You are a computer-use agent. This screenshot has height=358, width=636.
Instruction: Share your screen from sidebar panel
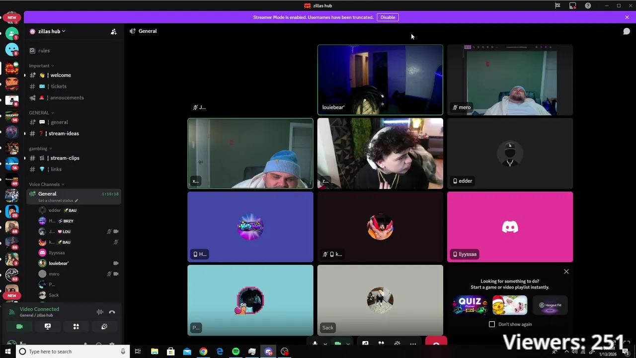coord(48,327)
